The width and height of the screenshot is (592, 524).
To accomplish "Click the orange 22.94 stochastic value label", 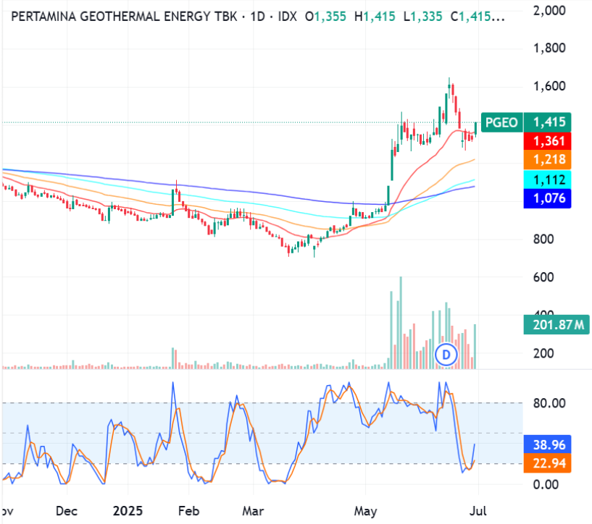I will 548,463.
